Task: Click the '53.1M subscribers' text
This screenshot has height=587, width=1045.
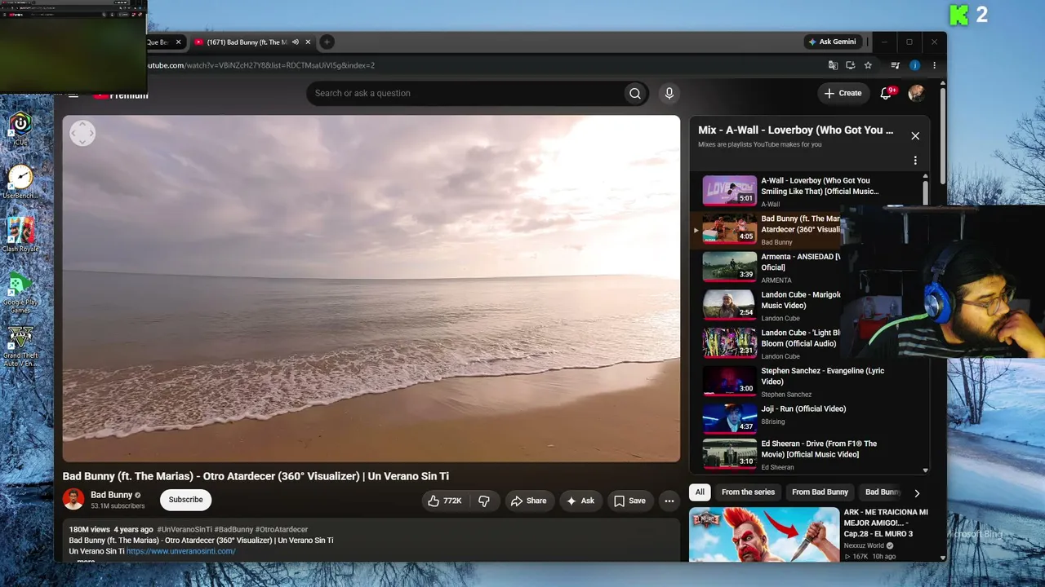Action: coord(118,506)
